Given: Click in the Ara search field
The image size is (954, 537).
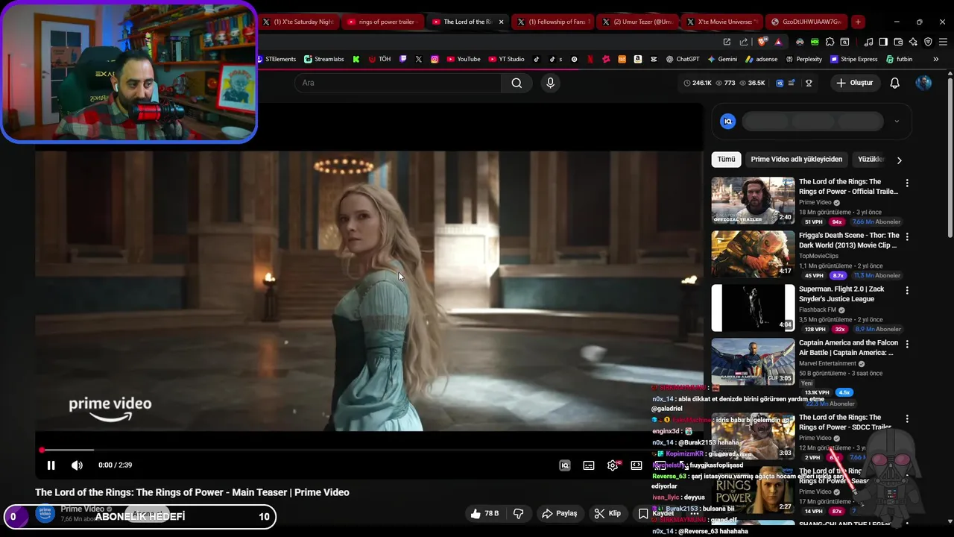Looking at the screenshot, I should coord(399,83).
